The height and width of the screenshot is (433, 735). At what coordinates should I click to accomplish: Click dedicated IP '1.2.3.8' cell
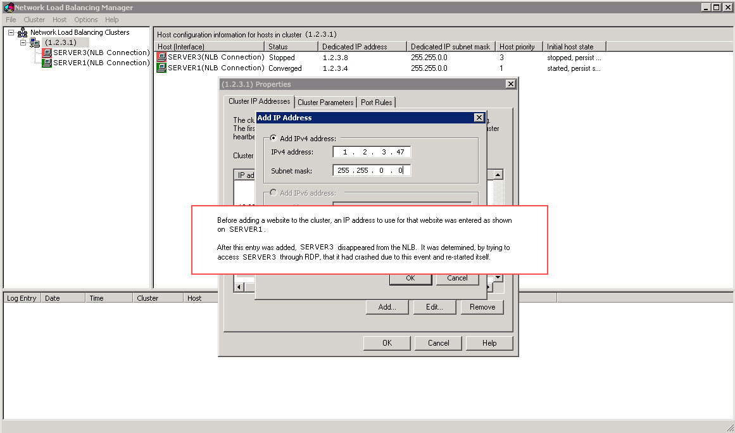335,58
